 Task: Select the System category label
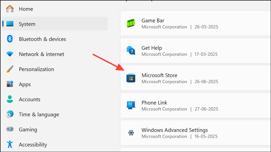[x=27, y=24]
